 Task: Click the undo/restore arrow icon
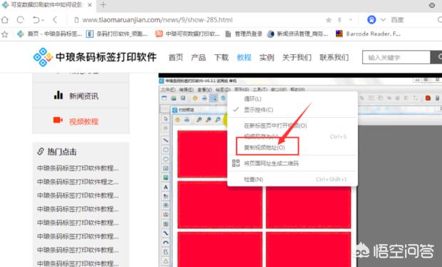pos(36,20)
